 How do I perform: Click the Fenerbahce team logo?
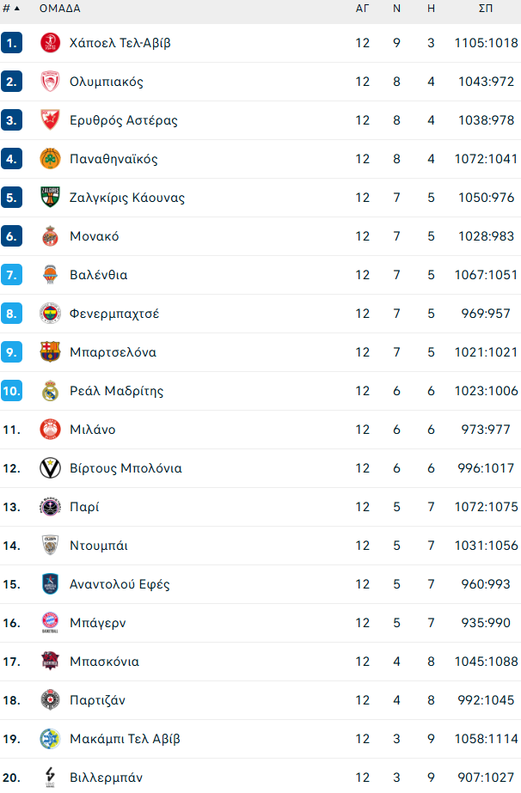coord(51,314)
